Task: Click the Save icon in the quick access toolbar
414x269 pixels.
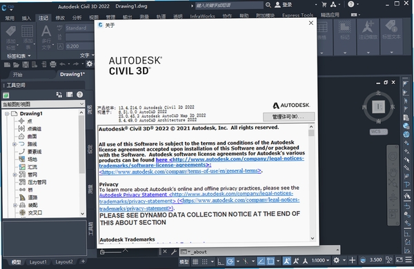Action: pos(26,64)
